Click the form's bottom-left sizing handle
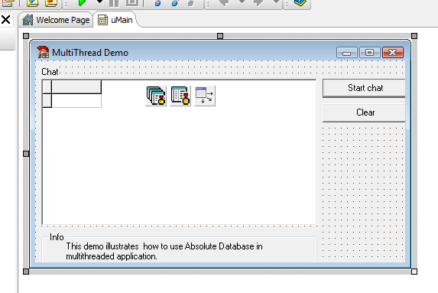Viewport: 438px width, 293px height. (26, 272)
